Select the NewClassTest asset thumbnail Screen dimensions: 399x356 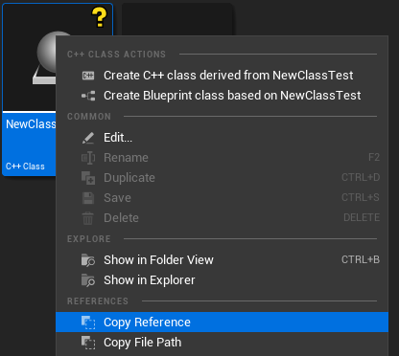[30, 57]
